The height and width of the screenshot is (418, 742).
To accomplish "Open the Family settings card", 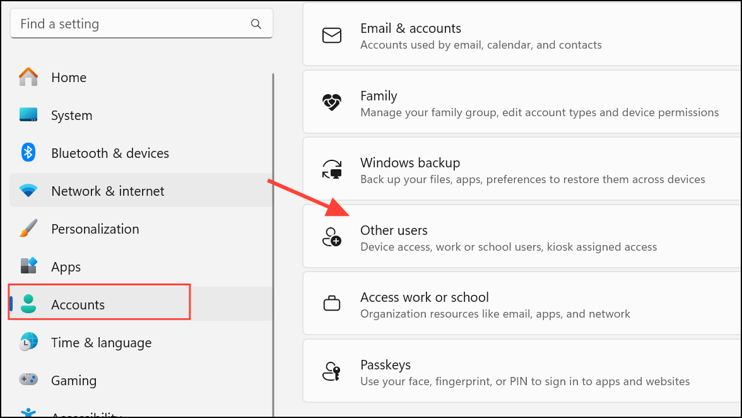I will 522,102.
